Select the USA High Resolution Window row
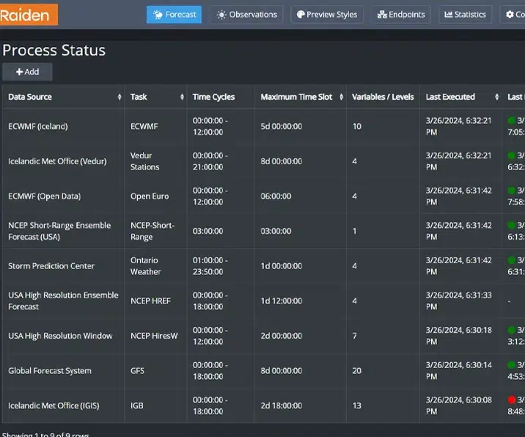The image size is (525, 437). tap(60, 336)
